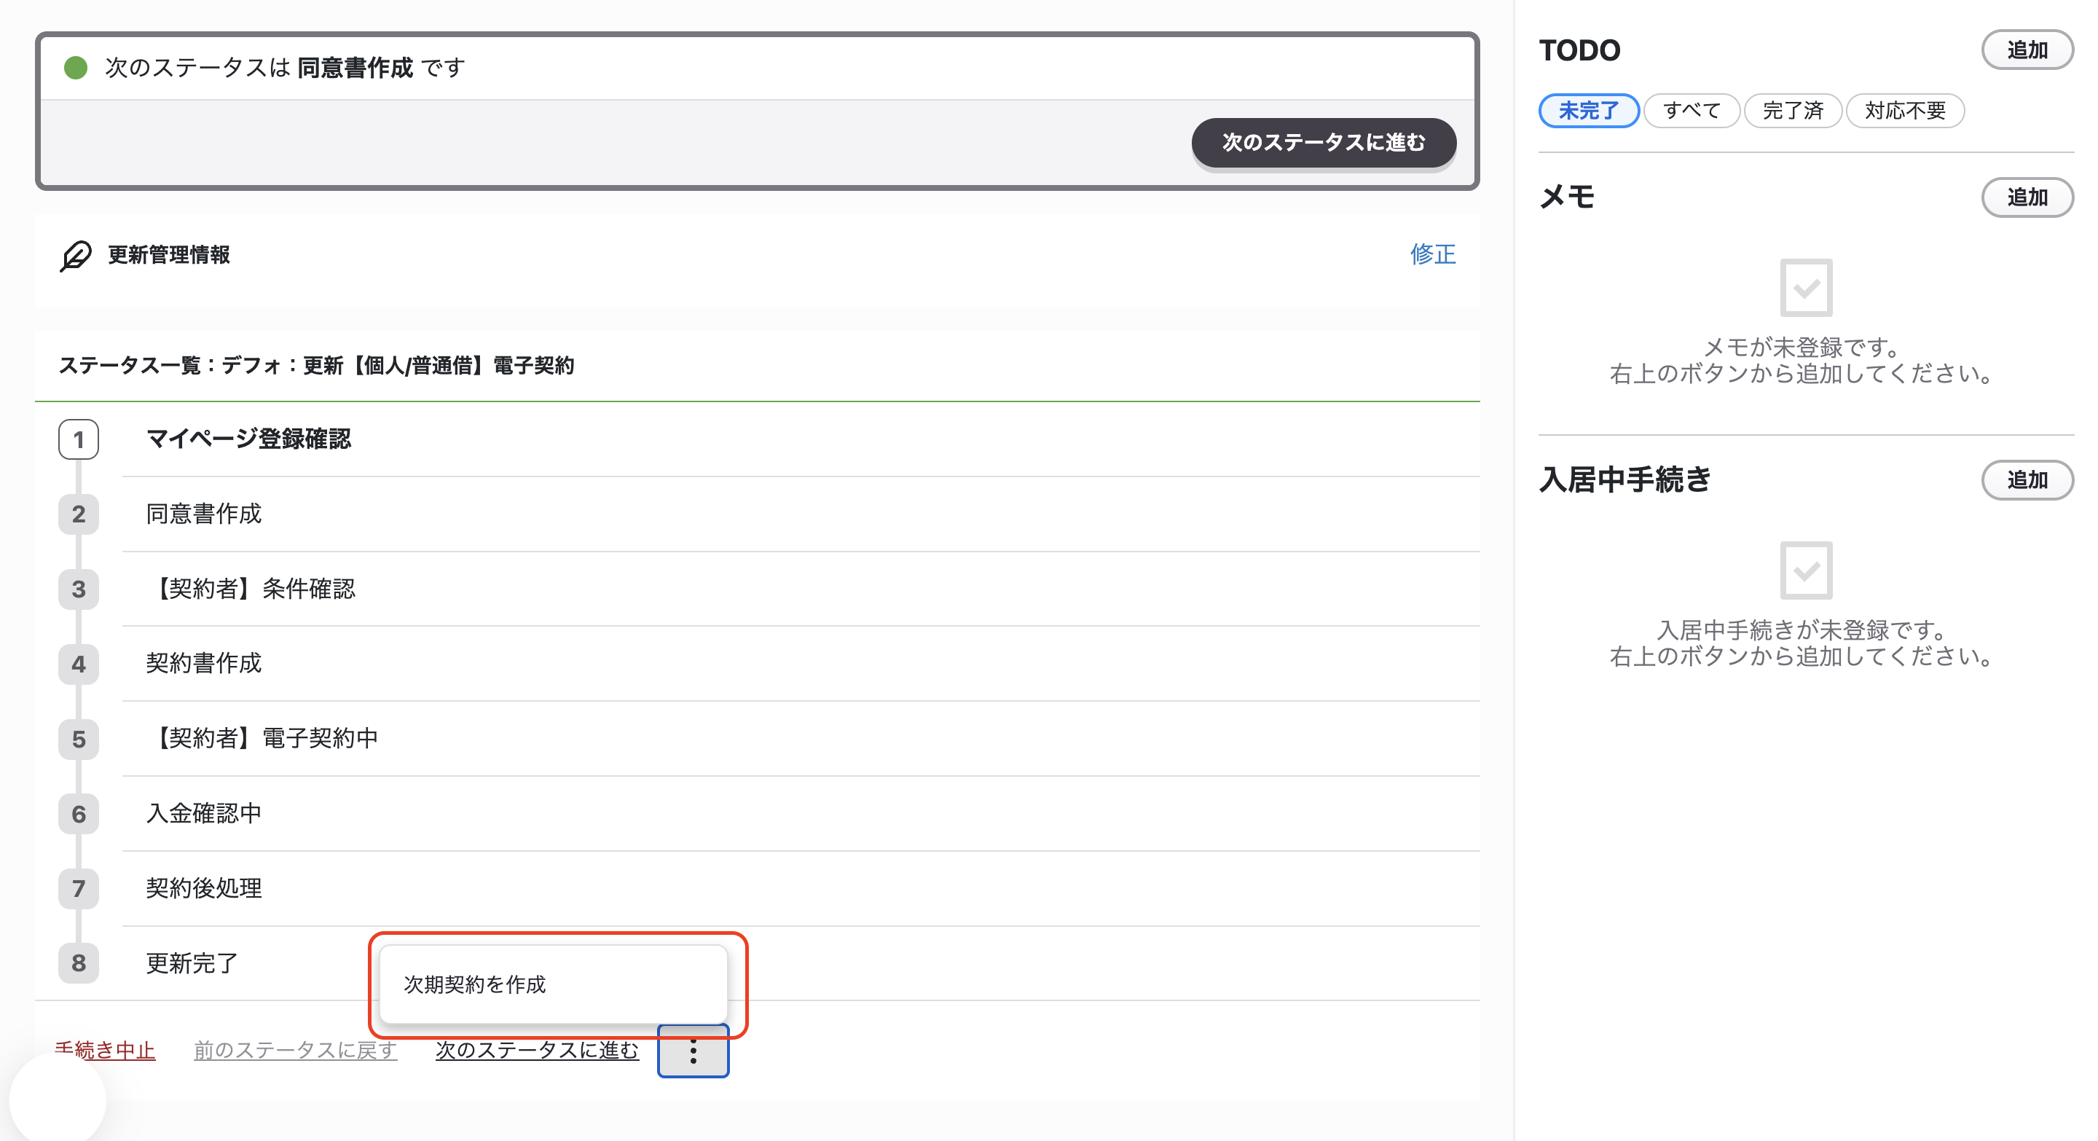The height and width of the screenshot is (1141, 2098).
Task: Switch TODO filter to 完了済
Action: click(1793, 111)
